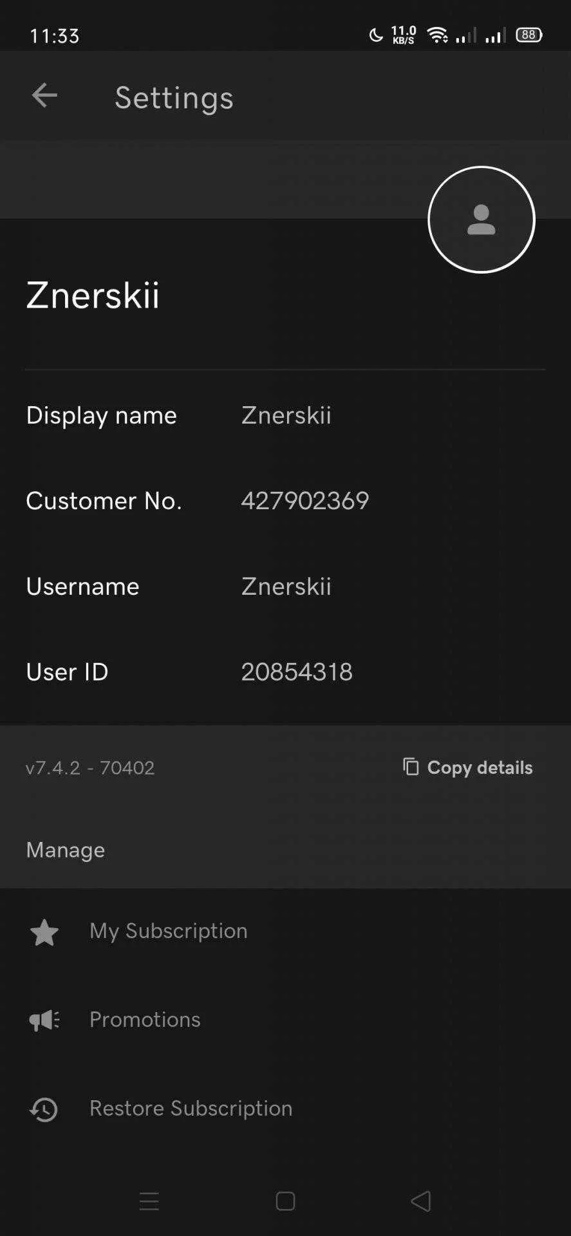This screenshot has height=1236, width=571.
Task: Tap the Display name label
Action: click(x=102, y=416)
